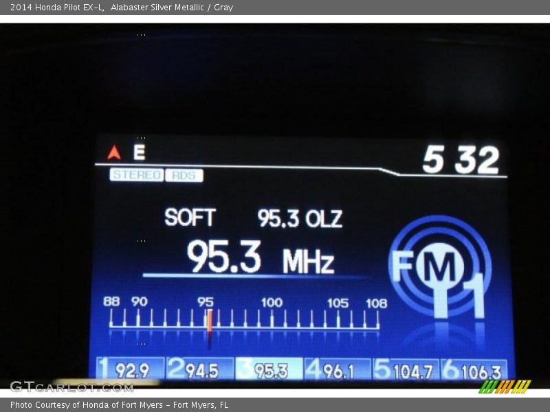Click the red compass arrow icon

tap(114, 152)
